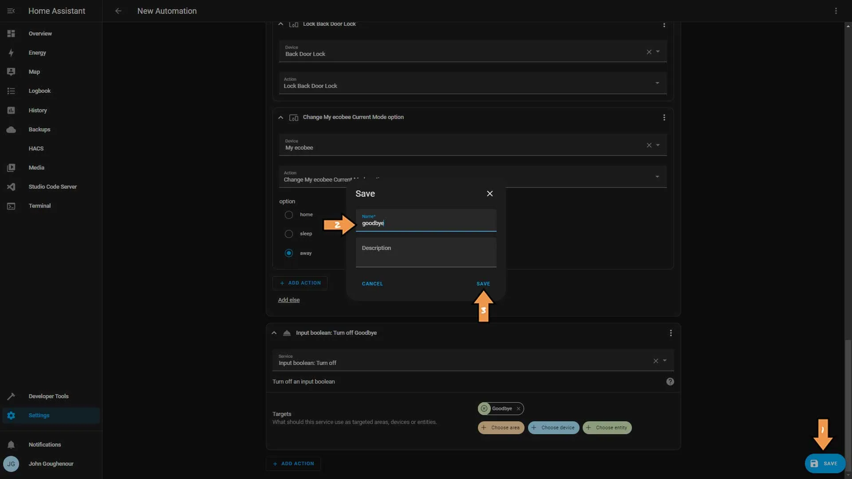The height and width of the screenshot is (479, 852).
Task: Open History in the sidebar
Action: pyautogui.click(x=51, y=110)
